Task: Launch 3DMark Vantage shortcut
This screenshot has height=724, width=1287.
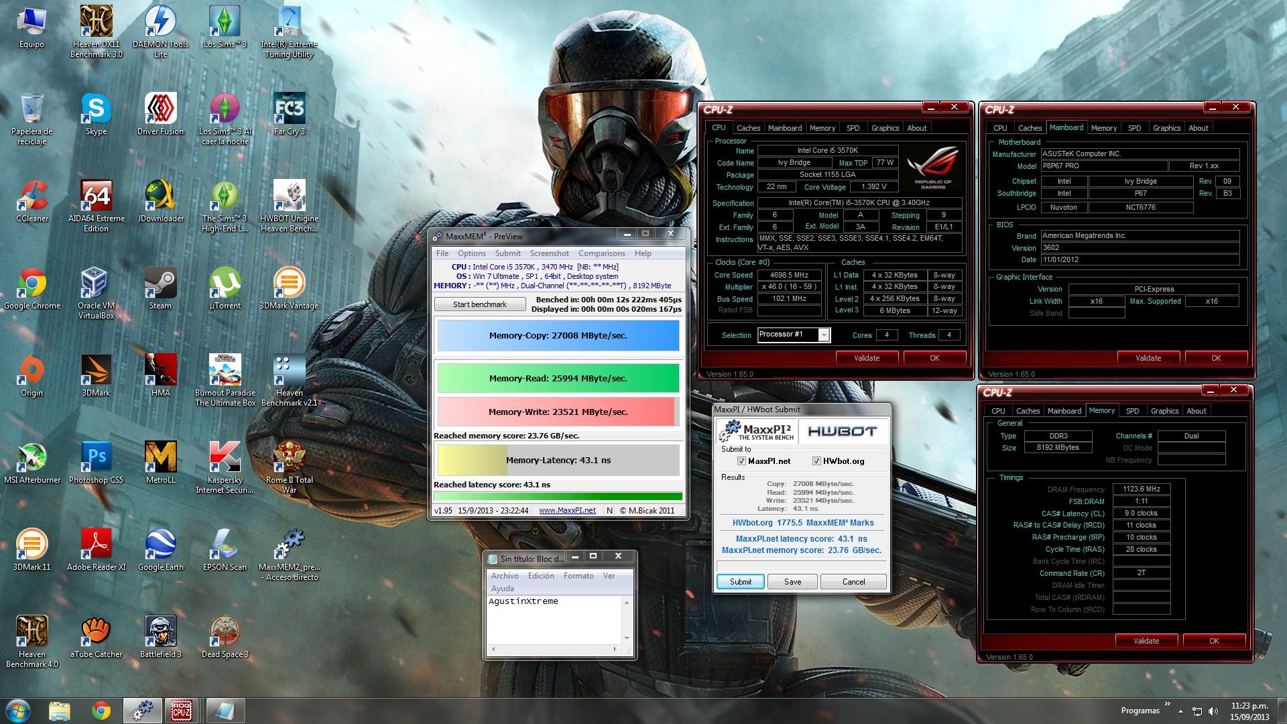Action: click(289, 289)
